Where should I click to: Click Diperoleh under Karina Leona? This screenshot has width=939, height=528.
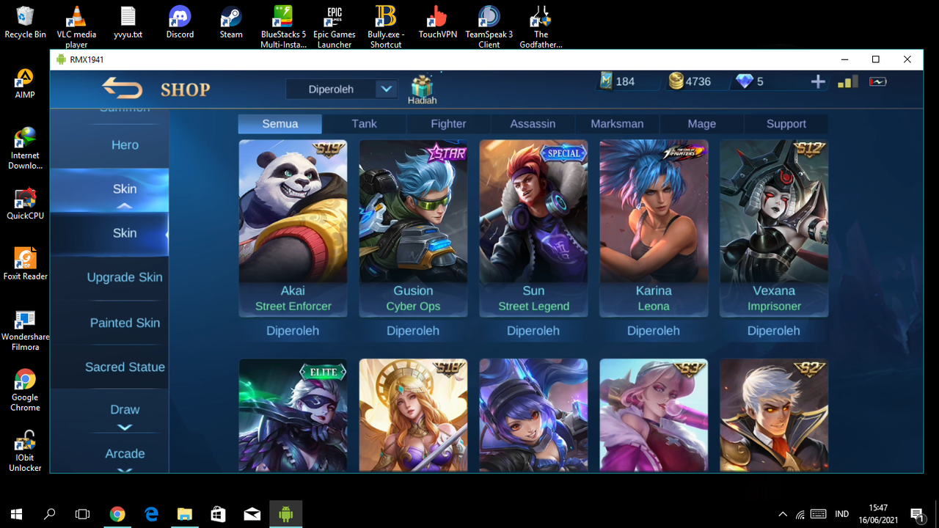pos(654,331)
